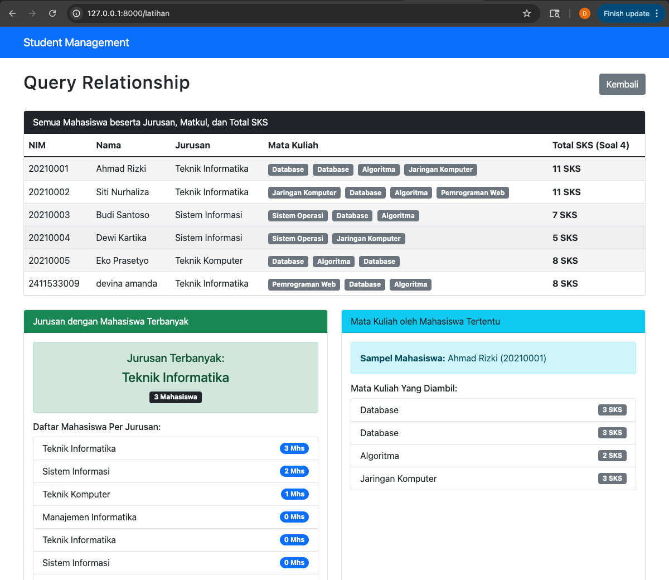Open Student Management navbar brand link

pyautogui.click(x=76, y=42)
